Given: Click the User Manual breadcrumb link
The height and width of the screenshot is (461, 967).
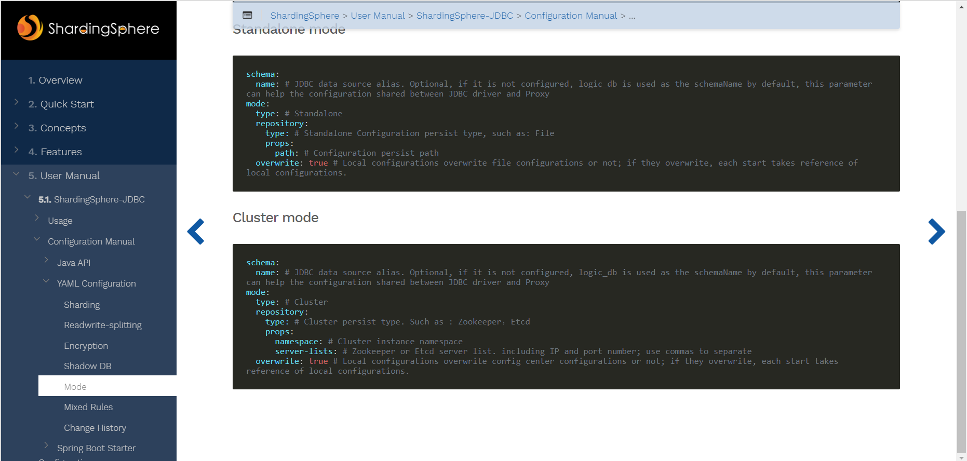Looking at the screenshot, I should 378,16.
